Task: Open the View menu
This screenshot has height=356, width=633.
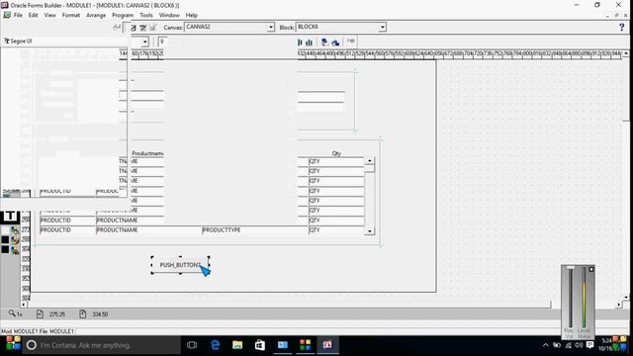Action: pos(50,16)
